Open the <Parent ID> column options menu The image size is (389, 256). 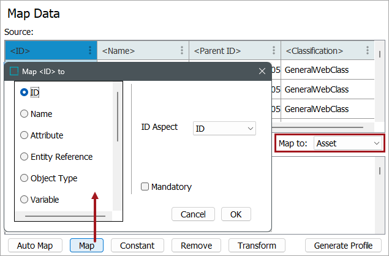point(274,50)
